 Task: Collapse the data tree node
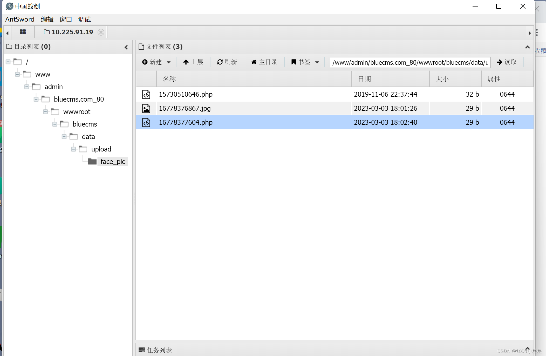click(64, 137)
